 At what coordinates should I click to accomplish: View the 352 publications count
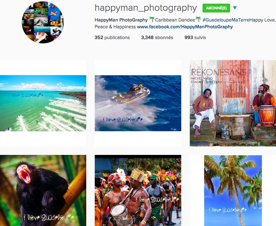[112, 37]
